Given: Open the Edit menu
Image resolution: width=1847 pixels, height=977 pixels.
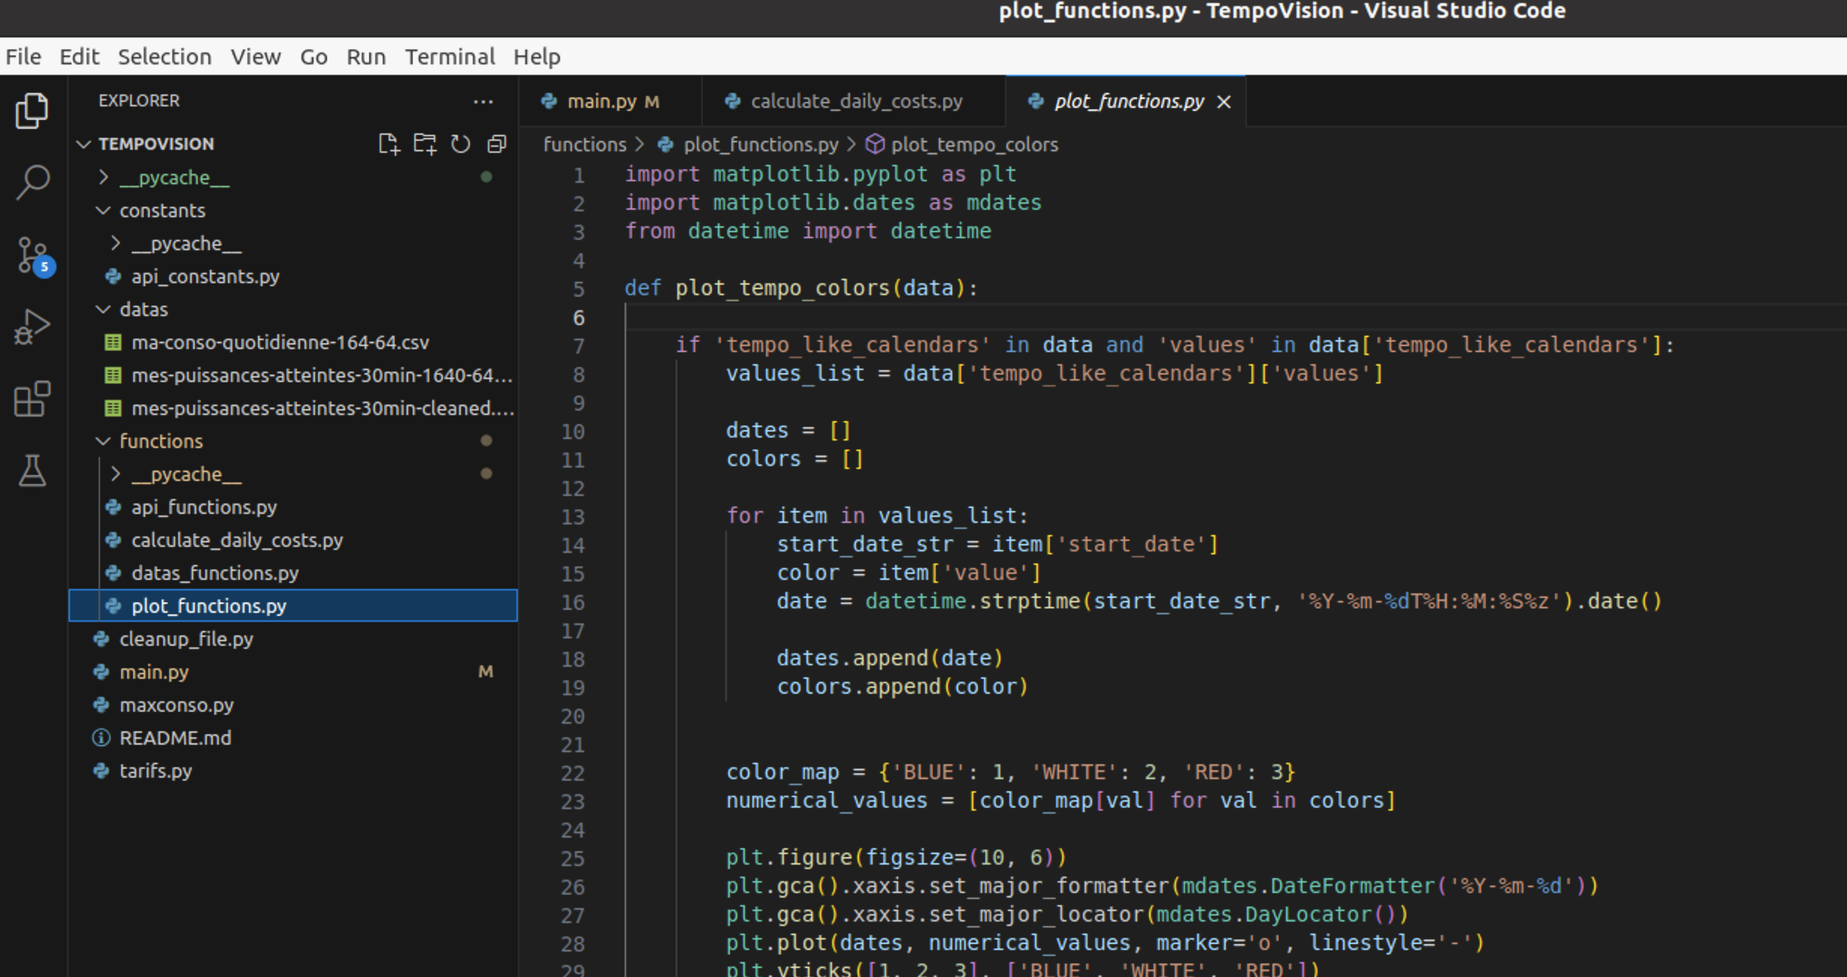Looking at the screenshot, I should point(79,57).
